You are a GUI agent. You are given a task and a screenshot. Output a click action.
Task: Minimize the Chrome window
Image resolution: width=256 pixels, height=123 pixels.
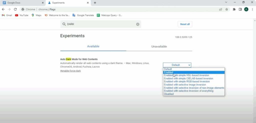[235, 2]
